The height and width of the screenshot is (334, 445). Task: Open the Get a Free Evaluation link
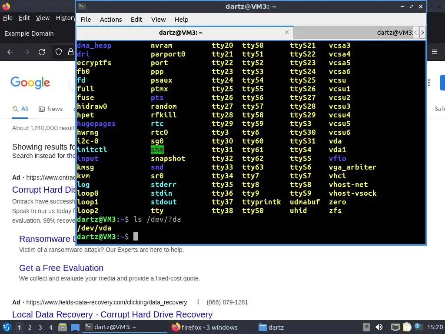click(x=61, y=268)
